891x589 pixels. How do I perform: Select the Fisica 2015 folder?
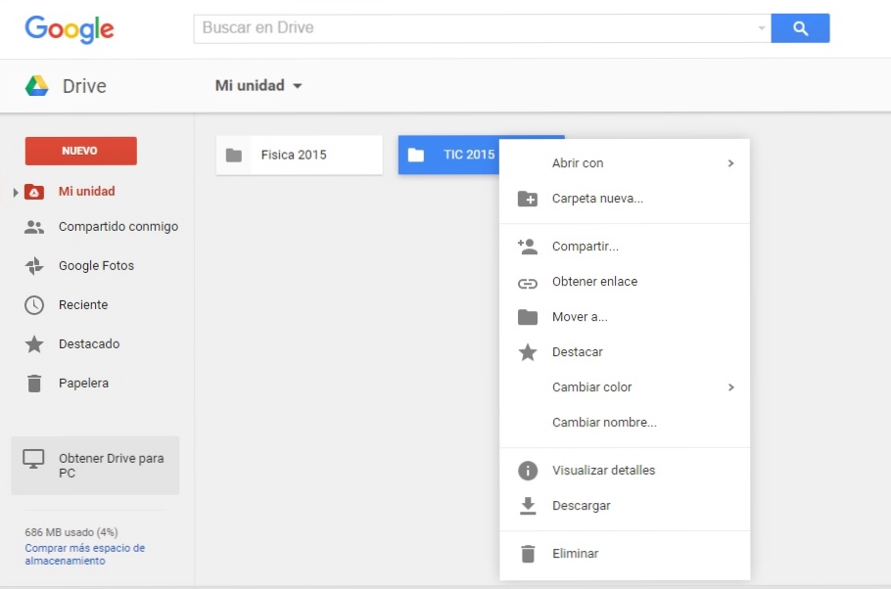click(299, 155)
